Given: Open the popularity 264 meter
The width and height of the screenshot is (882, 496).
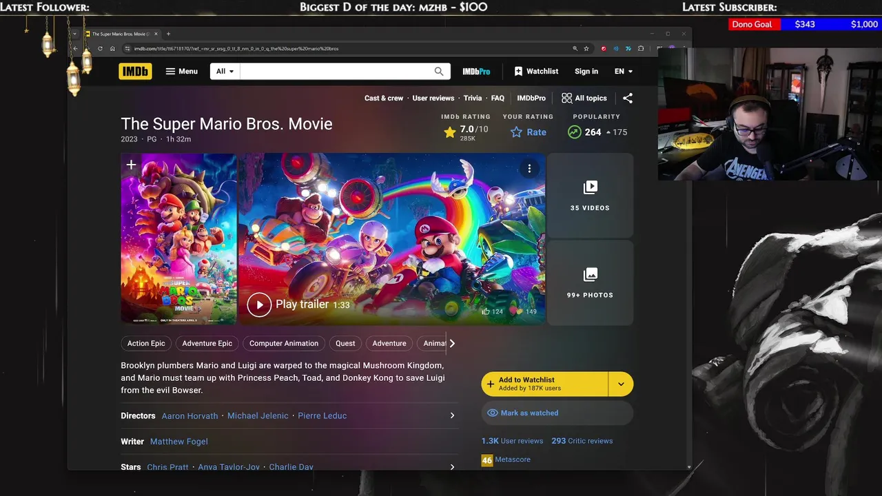Looking at the screenshot, I should [x=597, y=132].
